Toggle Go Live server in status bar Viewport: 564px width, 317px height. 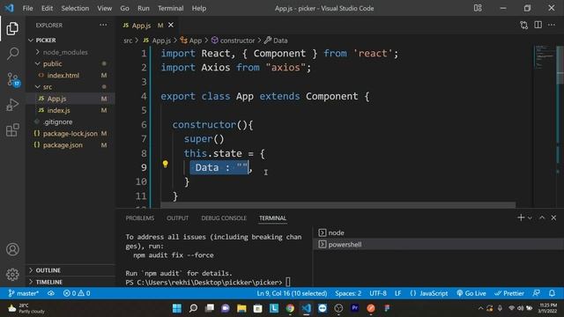[x=471, y=293]
